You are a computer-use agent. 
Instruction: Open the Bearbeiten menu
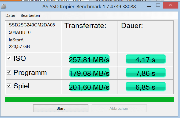pos(30,15)
